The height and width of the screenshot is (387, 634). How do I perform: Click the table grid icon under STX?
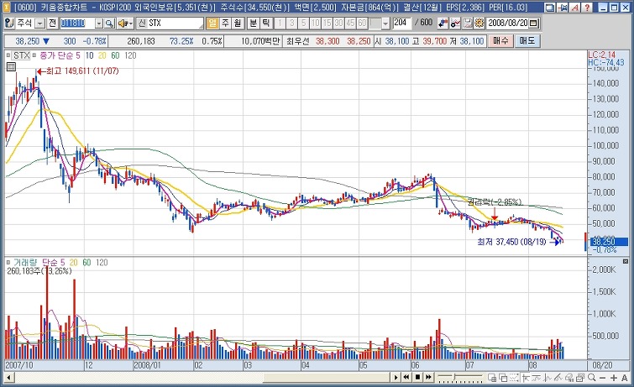(x=11, y=67)
